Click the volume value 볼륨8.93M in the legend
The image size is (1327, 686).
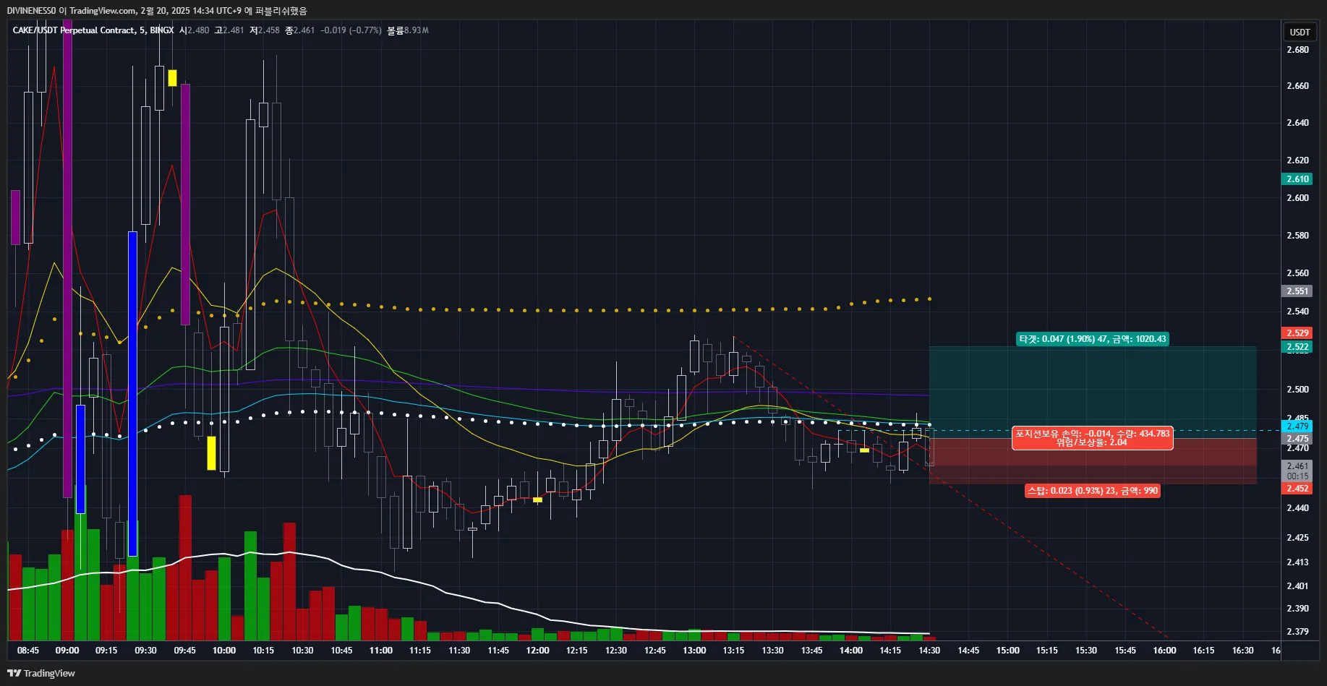pos(408,30)
